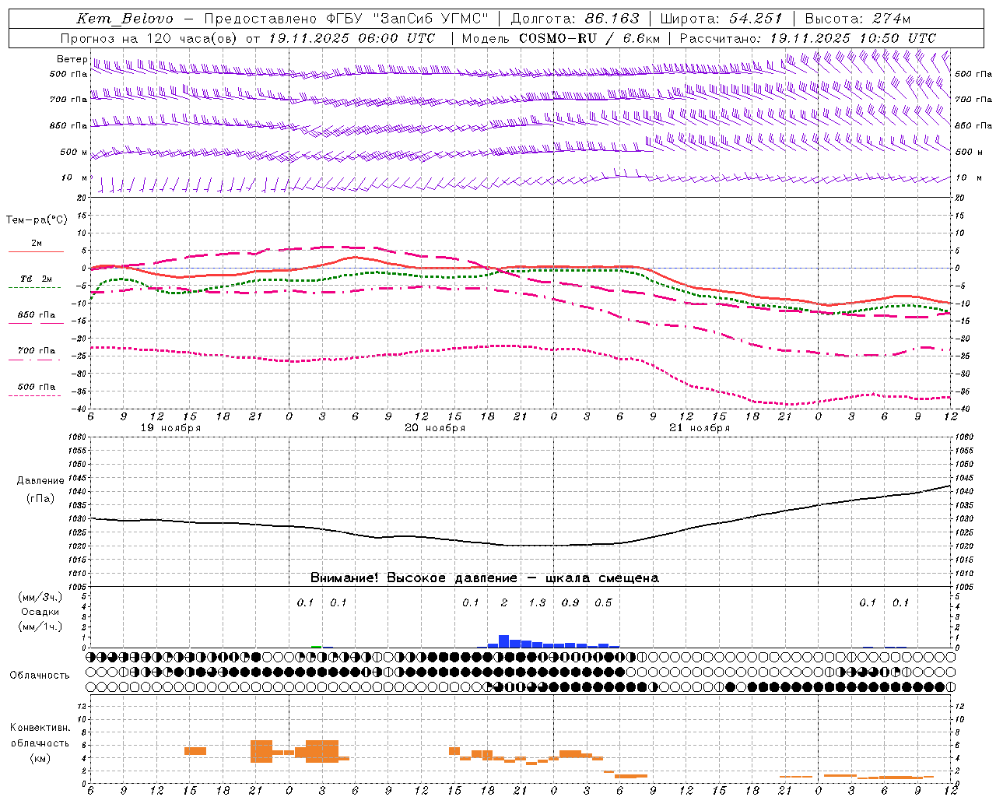Click the Td 2м dew point legend entry
The image size is (996, 797).
pos(36,279)
